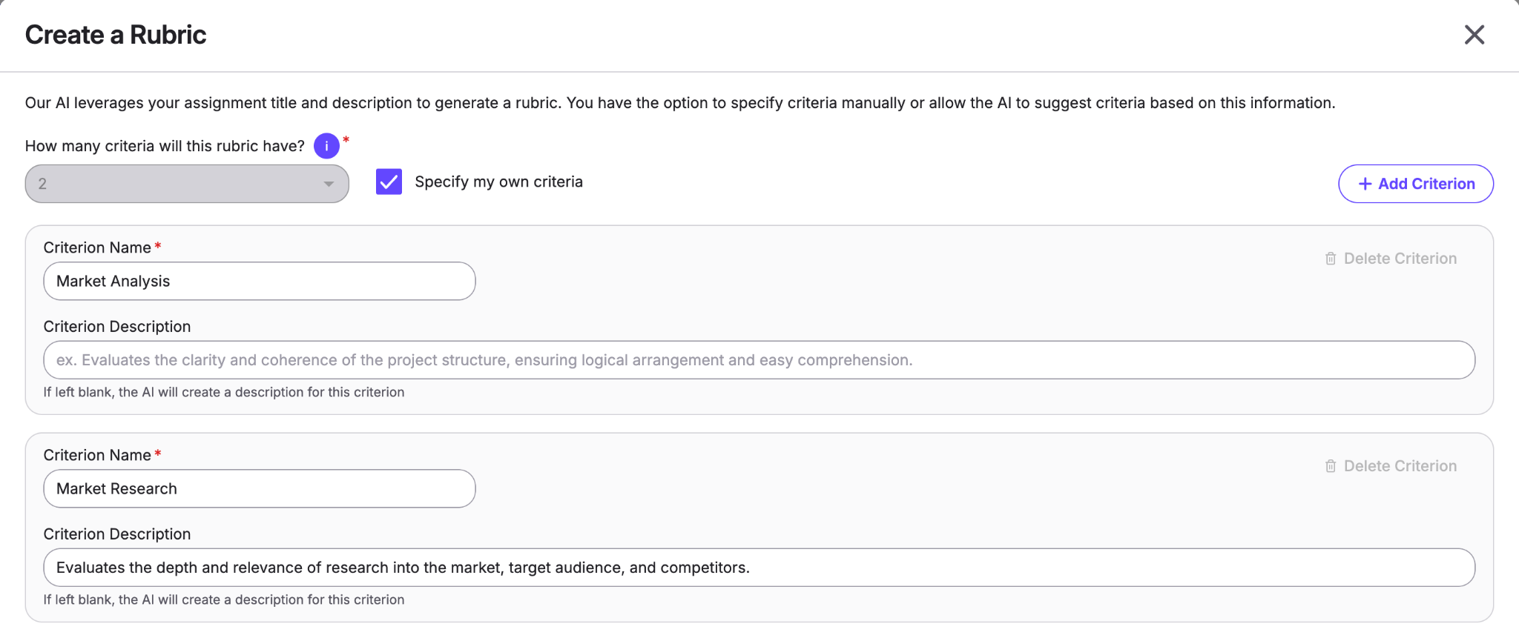Open the criteria count combo box showing 2
Viewport: 1519px width, 638px height.
(187, 184)
